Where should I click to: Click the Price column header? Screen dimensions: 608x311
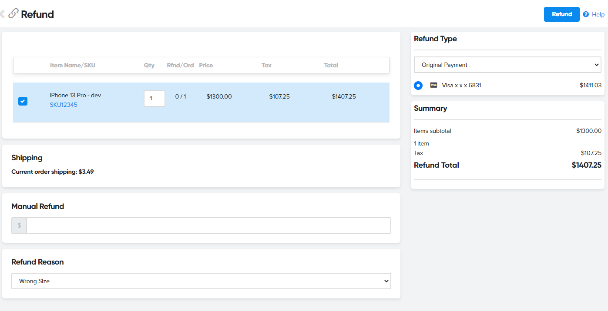click(x=206, y=65)
